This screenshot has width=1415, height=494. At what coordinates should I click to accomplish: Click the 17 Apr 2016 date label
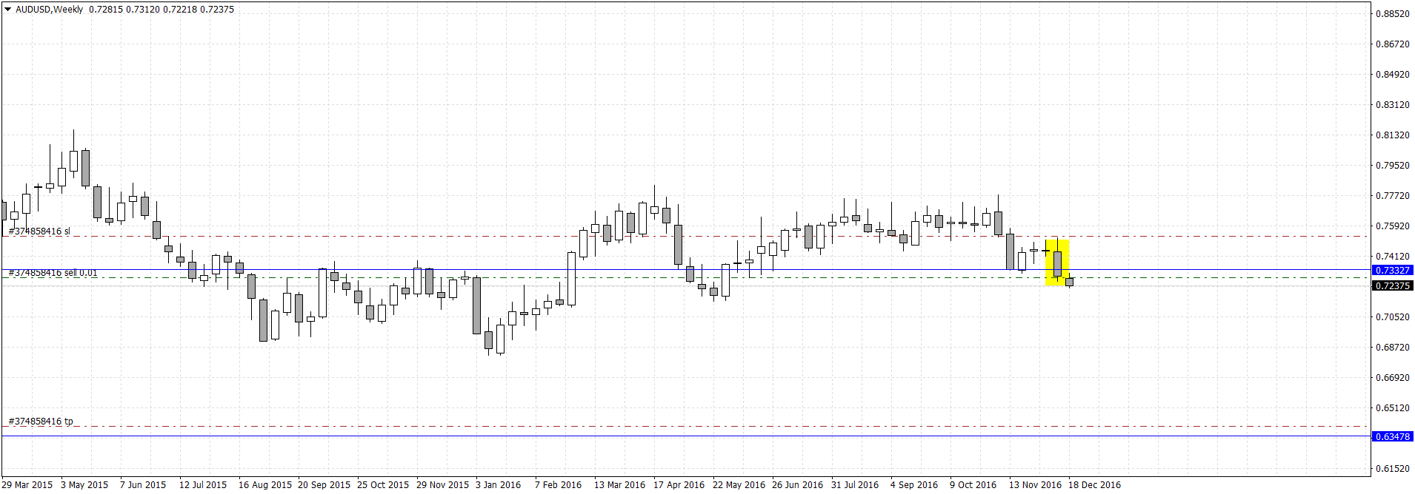click(x=679, y=485)
